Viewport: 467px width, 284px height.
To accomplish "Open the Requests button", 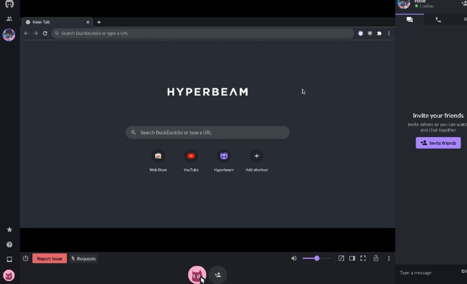I will [x=83, y=258].
